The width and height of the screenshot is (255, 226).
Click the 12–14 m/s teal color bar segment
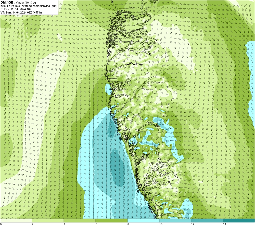point(207,221)
